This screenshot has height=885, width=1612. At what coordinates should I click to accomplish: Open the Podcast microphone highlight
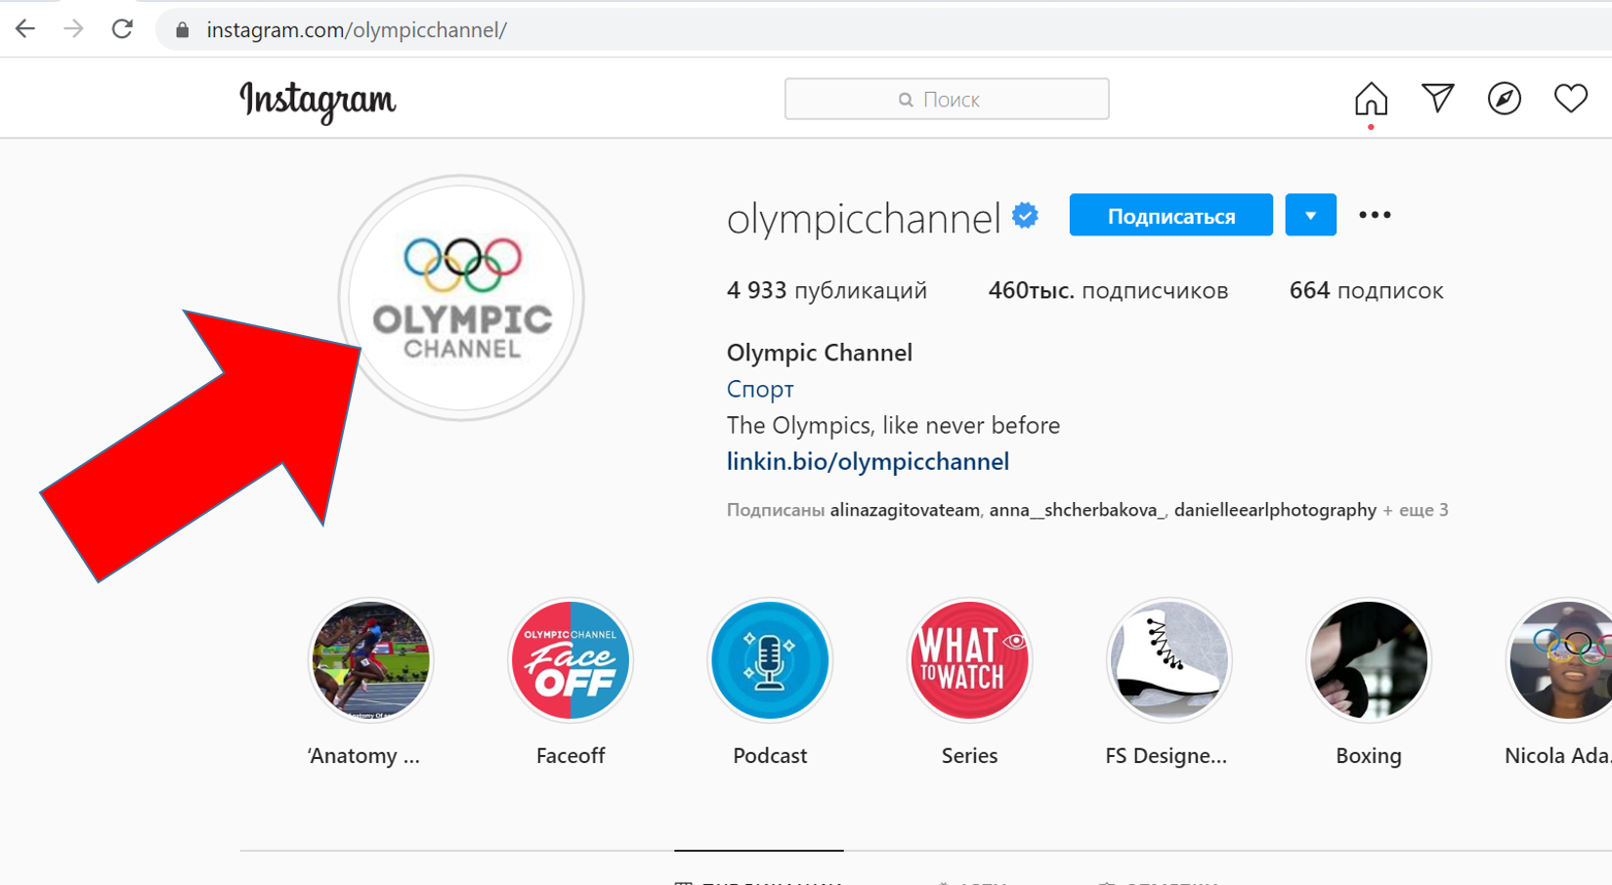770,660
